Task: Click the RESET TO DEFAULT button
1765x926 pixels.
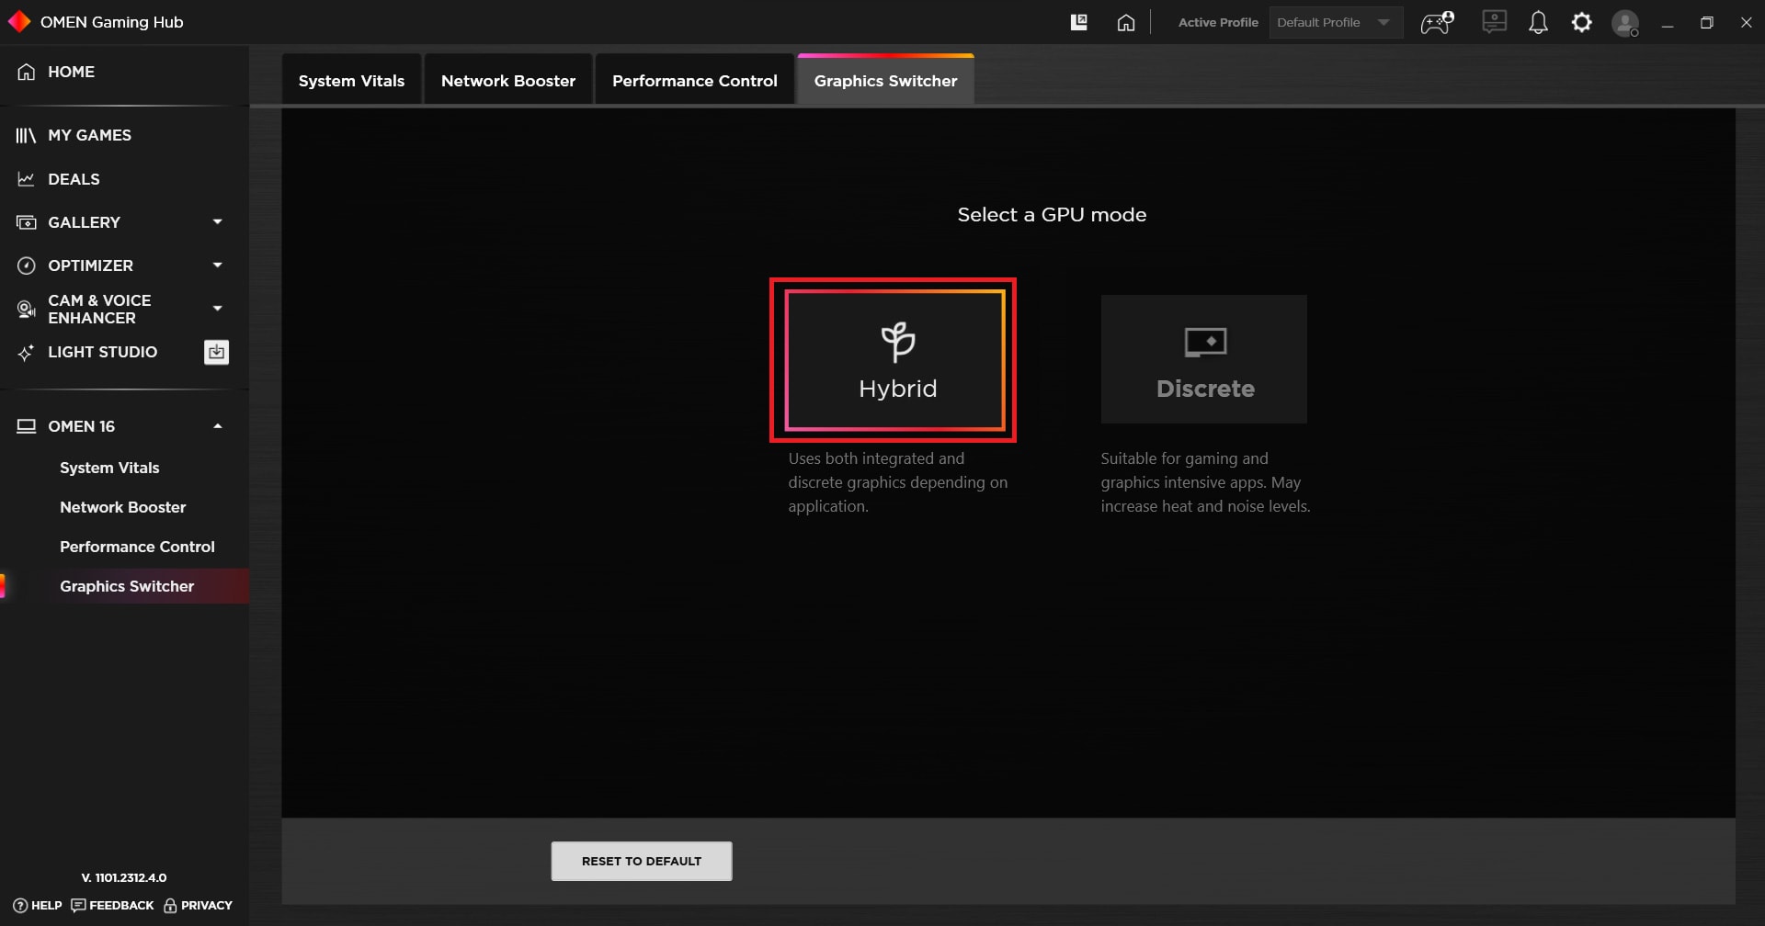Action: pos(642,861)
